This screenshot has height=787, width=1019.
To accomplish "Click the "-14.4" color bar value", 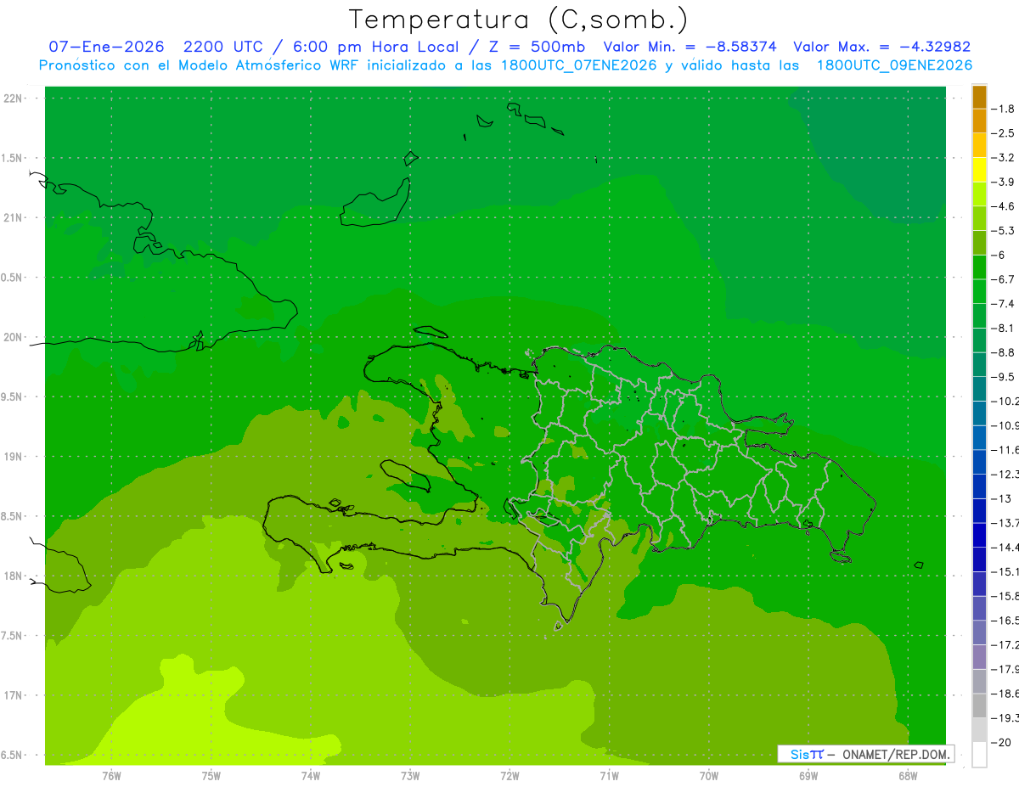I will coord(1005,547).
